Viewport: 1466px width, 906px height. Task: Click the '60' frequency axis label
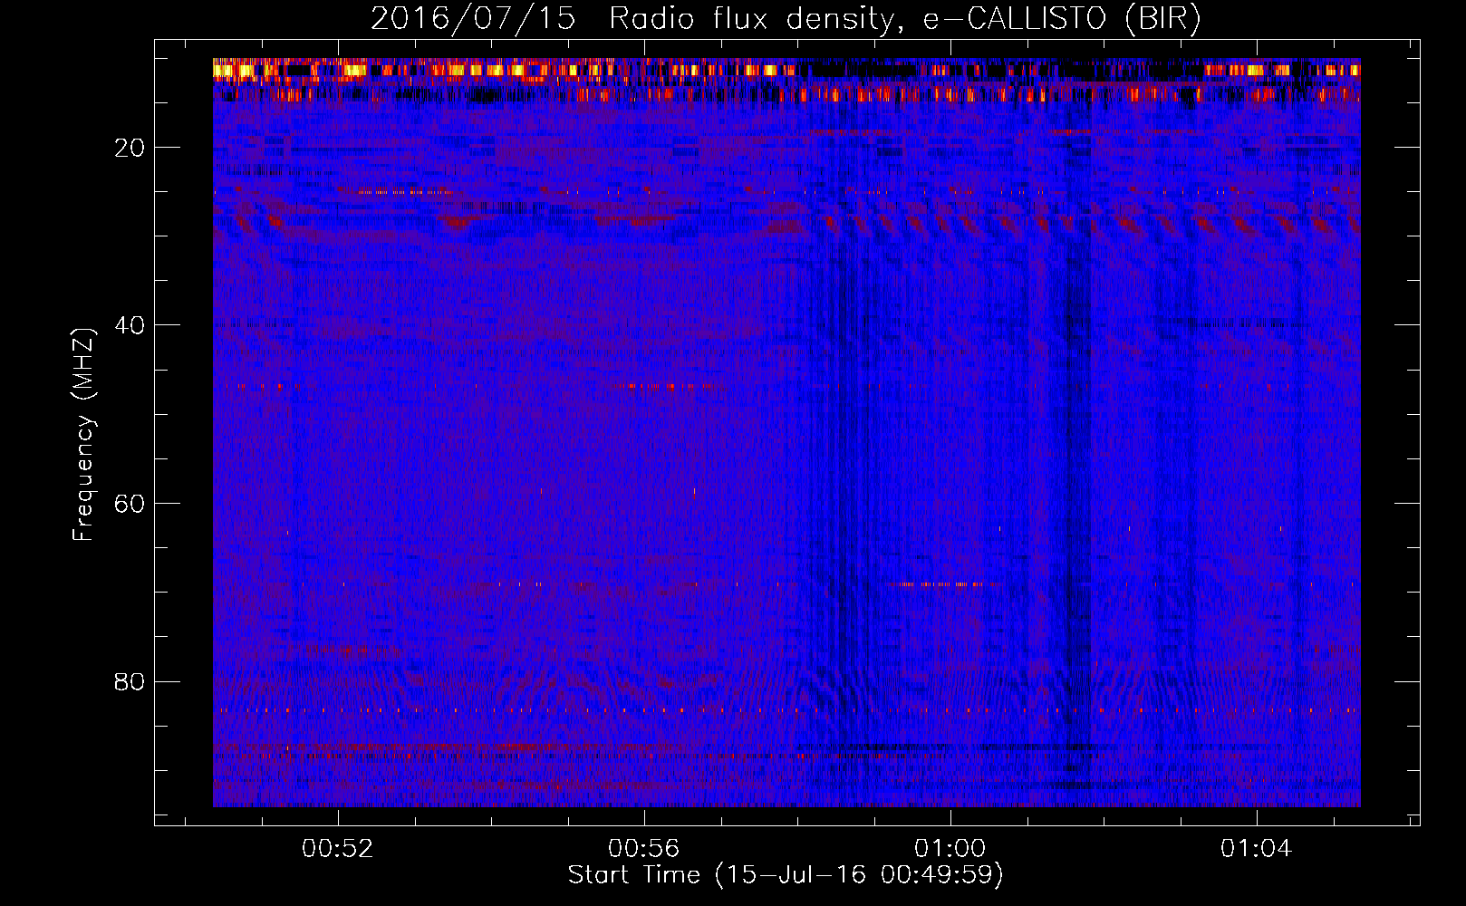(130, 504)
